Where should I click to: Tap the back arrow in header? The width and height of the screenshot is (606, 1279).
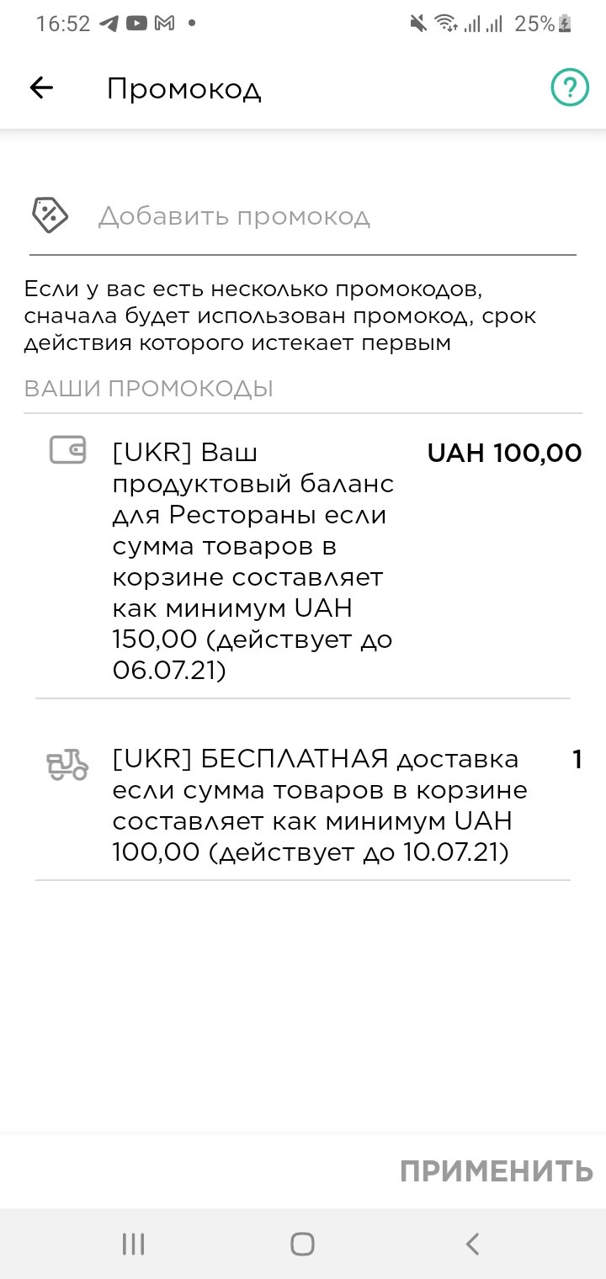(x=41, y=88)
